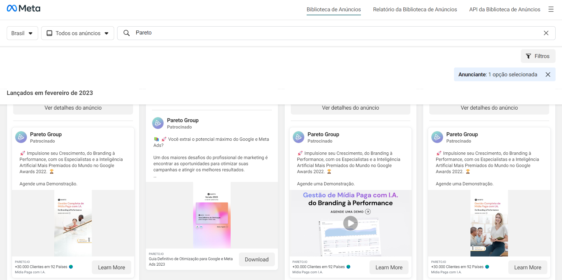Click Learn More on fourth ad card
Screen dimensions: 562x280
pyautogui.click(x=528, y=267)
